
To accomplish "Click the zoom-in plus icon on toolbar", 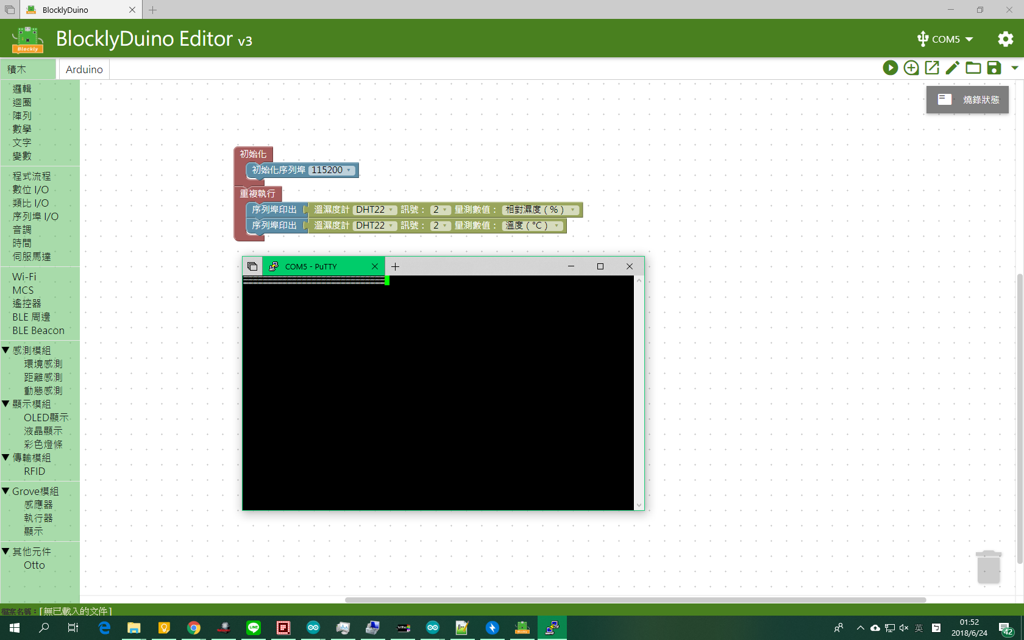I will 911,68.
